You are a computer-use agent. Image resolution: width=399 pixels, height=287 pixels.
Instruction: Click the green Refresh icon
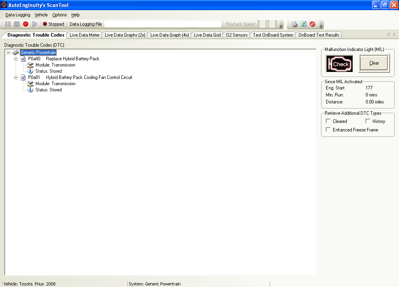point(304,24)
